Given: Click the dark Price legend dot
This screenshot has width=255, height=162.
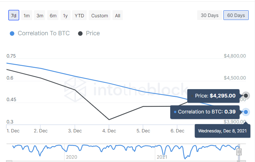Looking at the screenshot, I should click(x=80, y=34).
